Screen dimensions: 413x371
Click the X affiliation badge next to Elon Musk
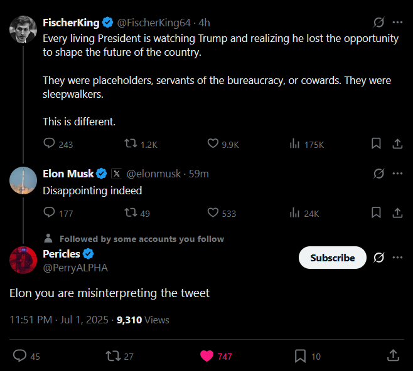(116, 174)
